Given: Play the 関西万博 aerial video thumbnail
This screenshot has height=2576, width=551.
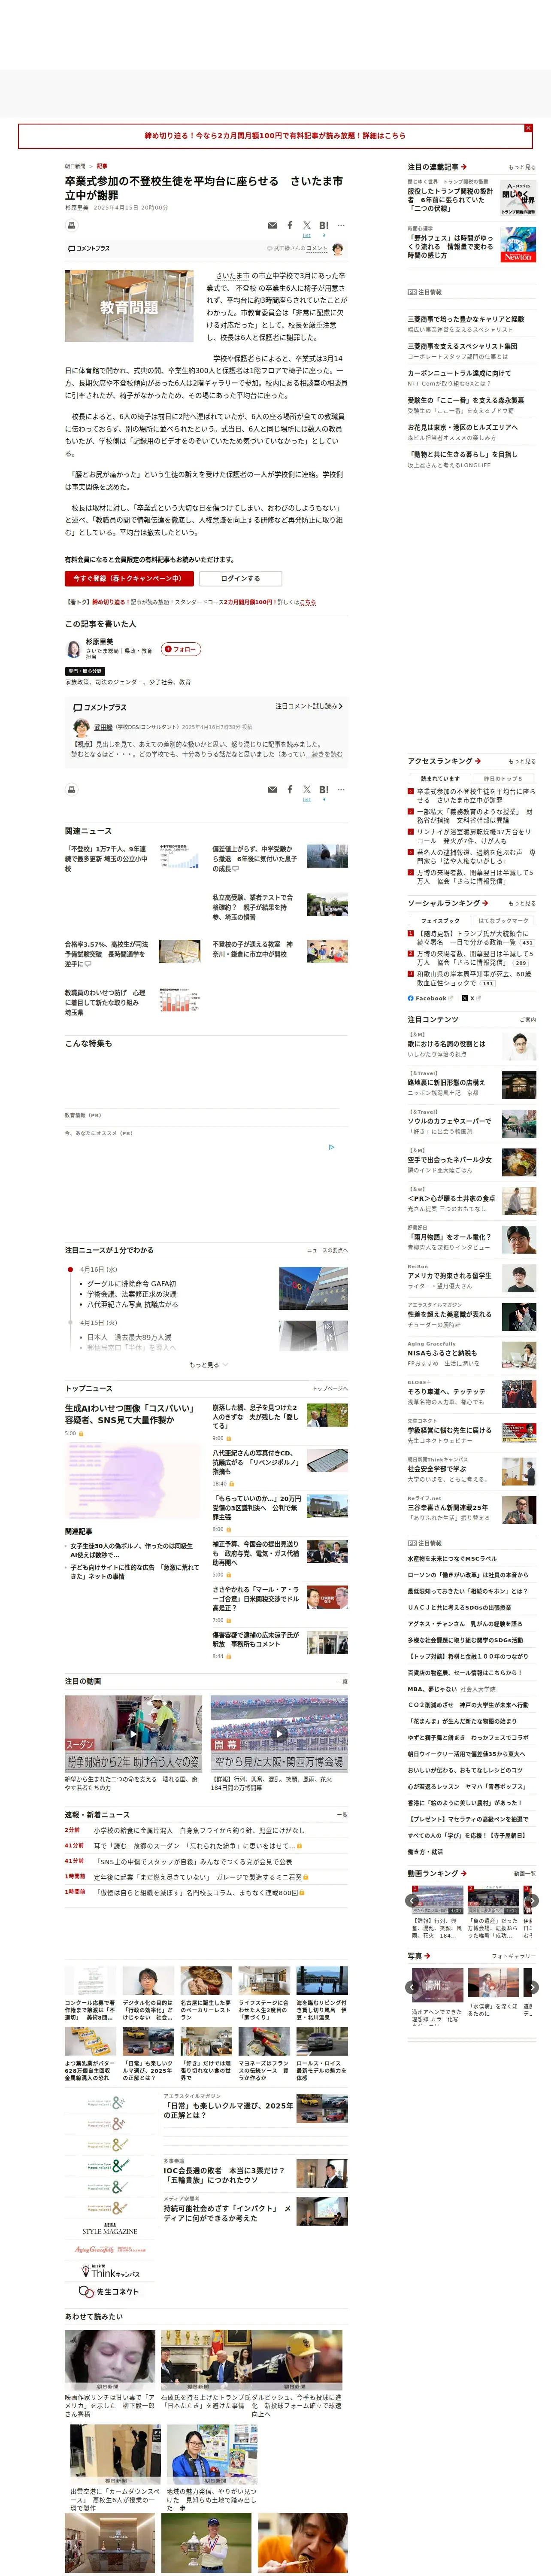Looking at the screenshot, I should tap(279, 1734).
